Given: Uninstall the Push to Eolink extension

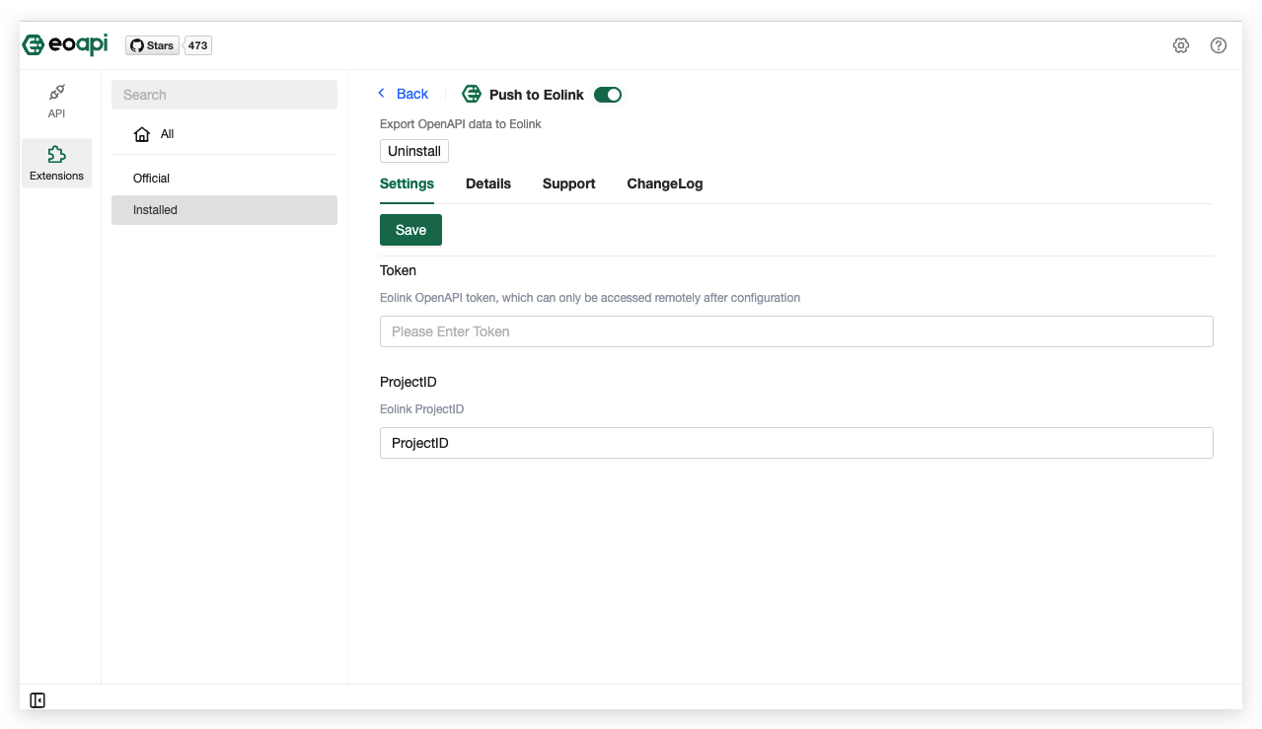Looking at the screenshot, I should [414, 151].
